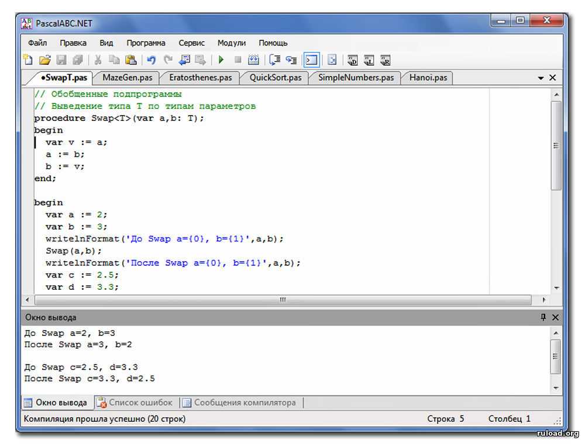
Task: Click output panel scrollbar down arrow
Action: [x=556, y=388]
